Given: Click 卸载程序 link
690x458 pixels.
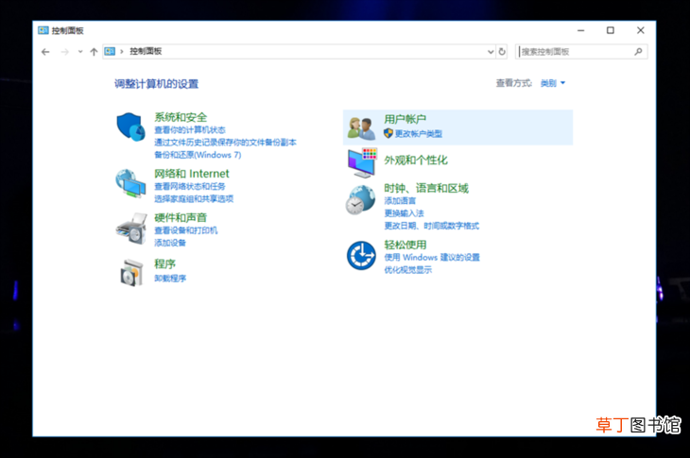Looking at the screenshot, I should click(x=170, y=279).
